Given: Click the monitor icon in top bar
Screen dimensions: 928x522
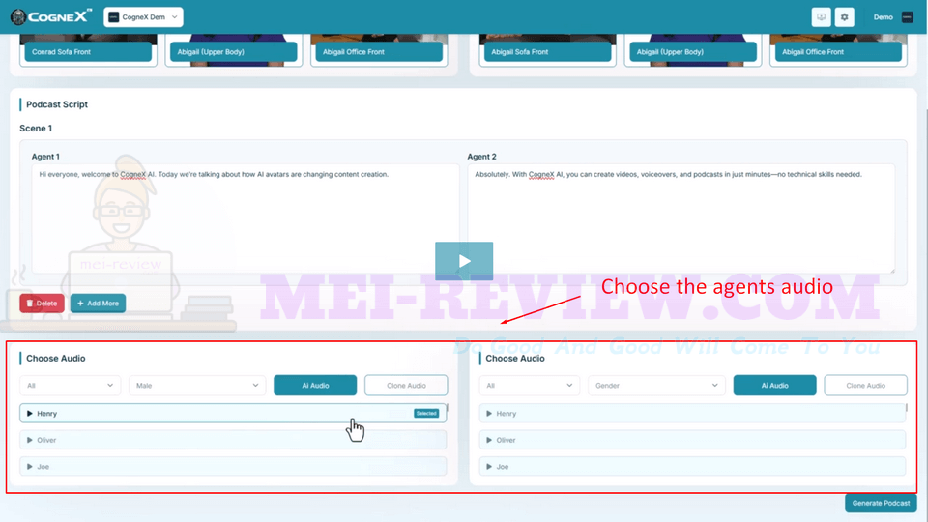Looking at the screenshot, I should (x=821, y=17).
